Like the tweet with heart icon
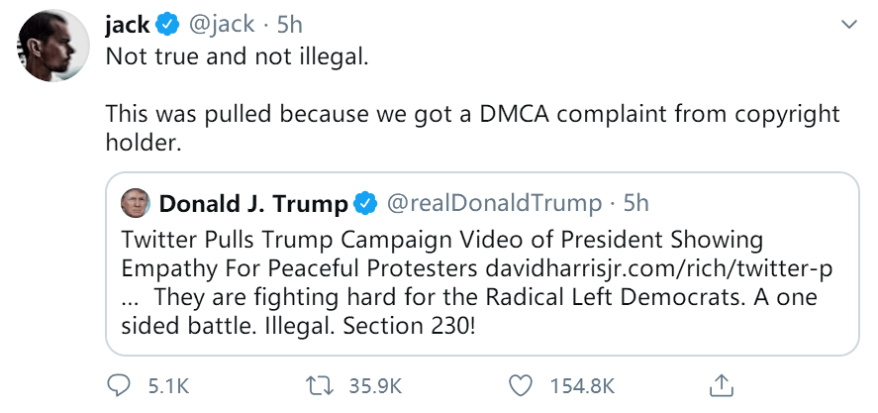The height and width of the screenshot is (413, 878). click(519, 384)
